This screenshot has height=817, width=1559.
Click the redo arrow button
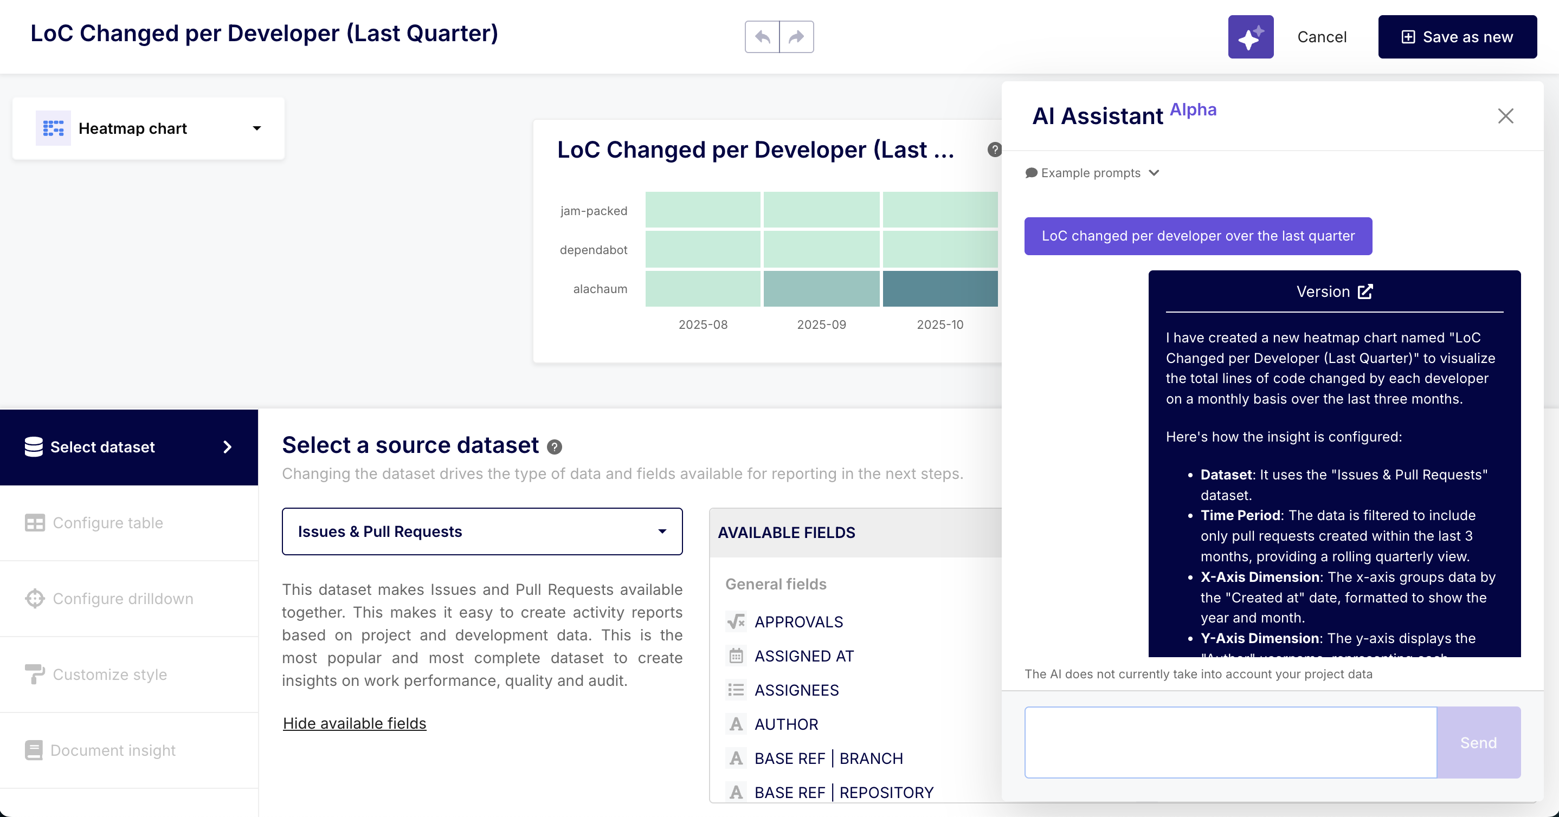click(x=796, y=37)
